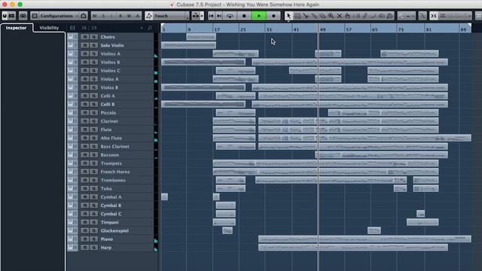Screen dimensions: 482x271
Task: Select the Choirs MIDI clip in arrangement
Action: [201, 37]
